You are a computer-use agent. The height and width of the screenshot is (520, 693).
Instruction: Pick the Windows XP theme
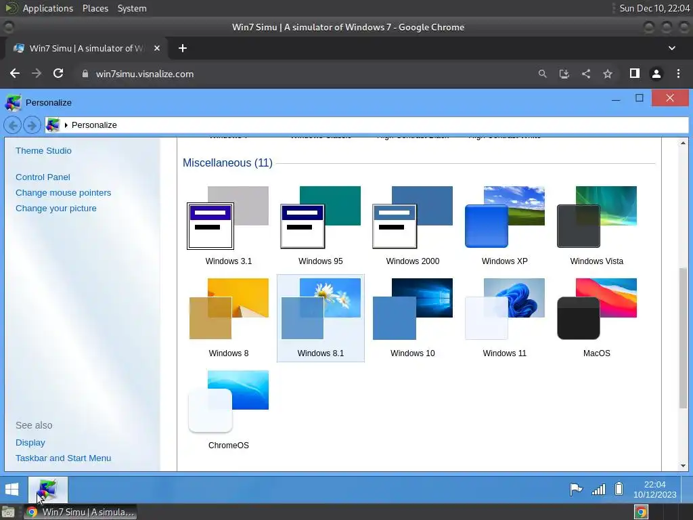point(504,226)
